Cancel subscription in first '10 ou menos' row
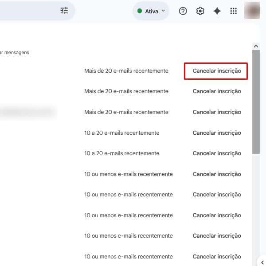 [x=216, y=174]
